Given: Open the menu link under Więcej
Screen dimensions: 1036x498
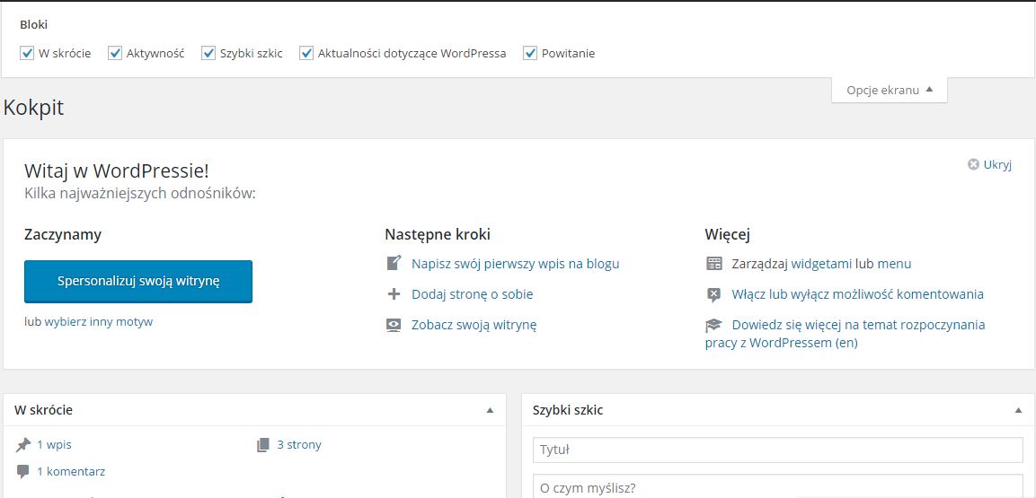Looking at the screenshot, I should click(x=895, y=264).
